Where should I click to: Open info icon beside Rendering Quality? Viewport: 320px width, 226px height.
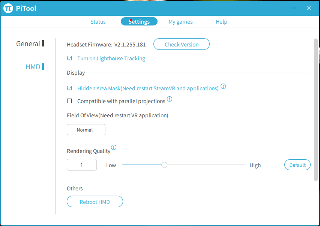(x=114, y=147)
